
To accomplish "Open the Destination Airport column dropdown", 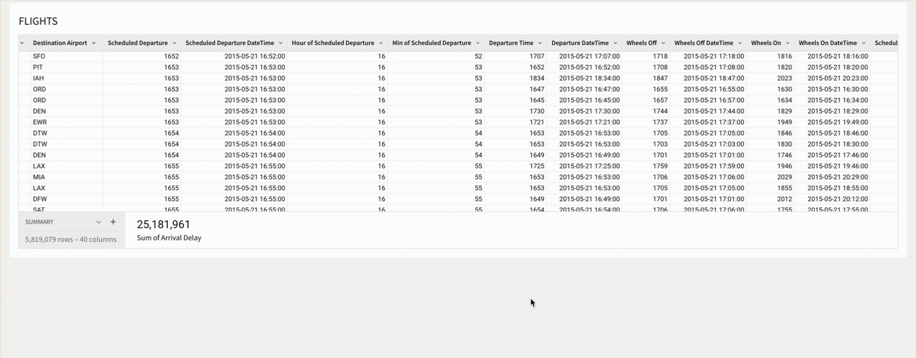I will (x=94, y=43).
